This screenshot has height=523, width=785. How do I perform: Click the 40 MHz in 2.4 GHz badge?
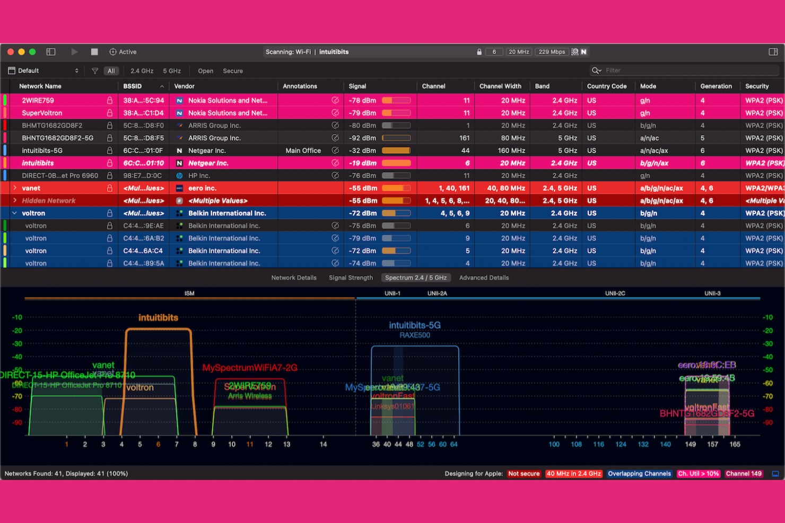click(574, 474)
